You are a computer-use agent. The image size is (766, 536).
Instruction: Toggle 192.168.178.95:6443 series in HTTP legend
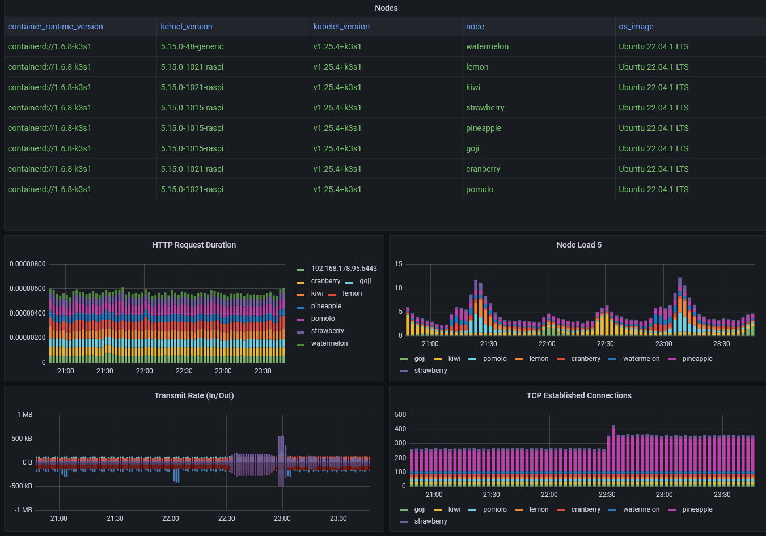[x=344, y=269]
